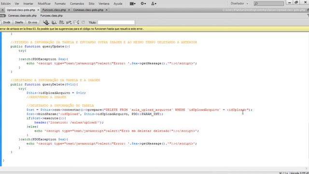Viewport: 309px width, 174px height.
Task: Activate En vivo live view
Action: [x=32, y=23]
